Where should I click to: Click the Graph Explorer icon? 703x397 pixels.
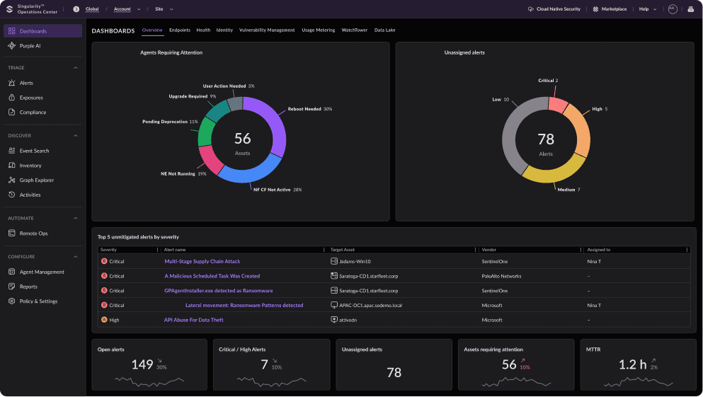[x=12, y=180]
